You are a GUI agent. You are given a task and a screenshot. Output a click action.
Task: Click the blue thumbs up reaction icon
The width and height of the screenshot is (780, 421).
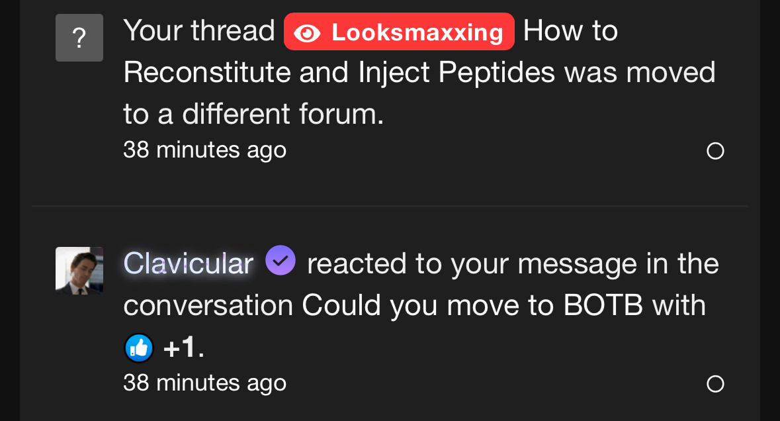tap(139, 348)
